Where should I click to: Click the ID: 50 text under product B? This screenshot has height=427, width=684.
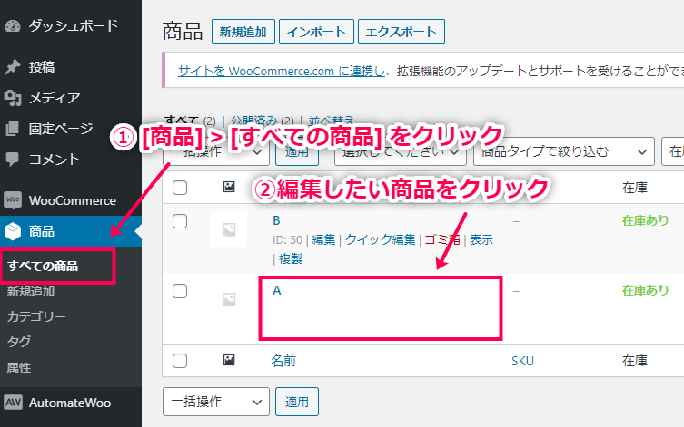coord(287,239)
